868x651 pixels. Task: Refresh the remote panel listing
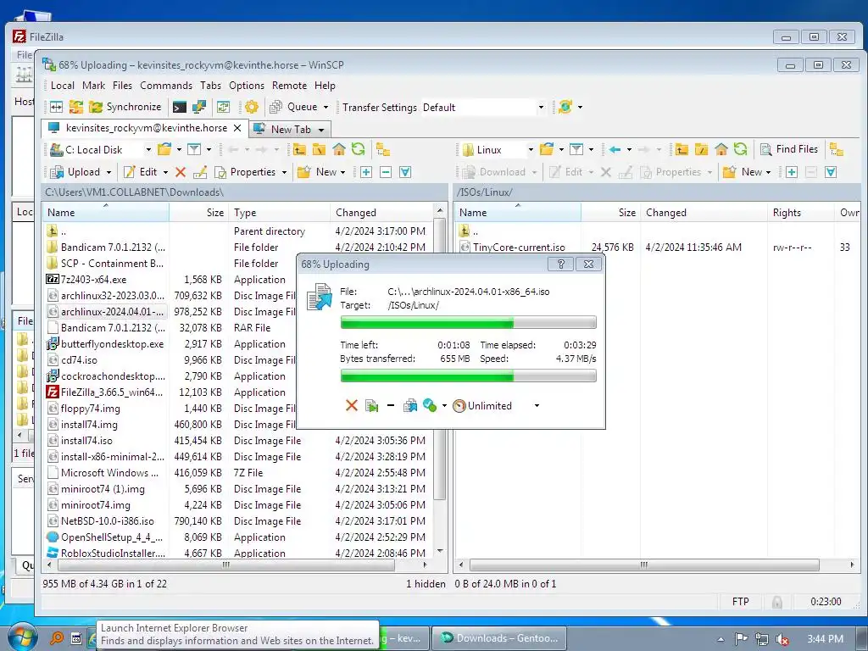click(740, 149)
